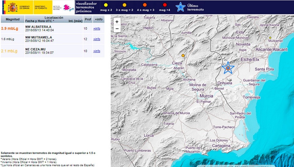294x167 pixels.
Task: Click the Totana label on the map
Action: (169, 124)
